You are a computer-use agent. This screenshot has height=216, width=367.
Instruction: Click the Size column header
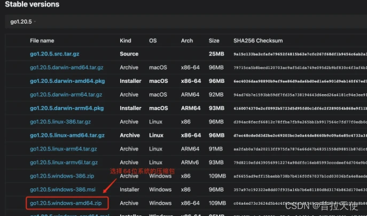coord(214,41)
